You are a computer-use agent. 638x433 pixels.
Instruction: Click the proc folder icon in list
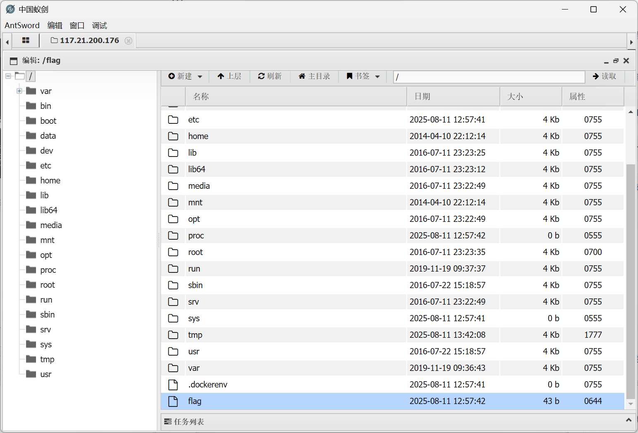[173, 236]
